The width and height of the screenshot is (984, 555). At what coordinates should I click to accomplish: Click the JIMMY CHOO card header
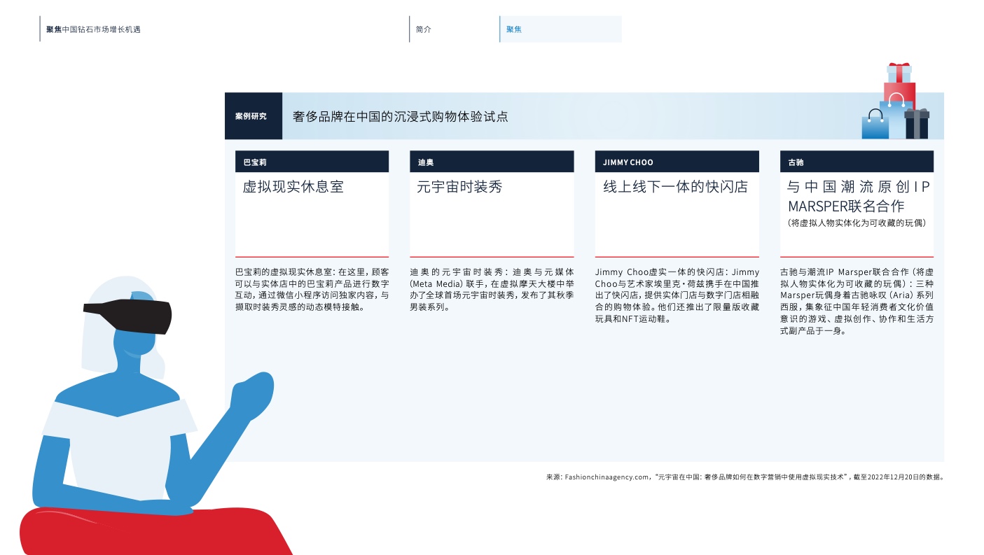[676, 162]
